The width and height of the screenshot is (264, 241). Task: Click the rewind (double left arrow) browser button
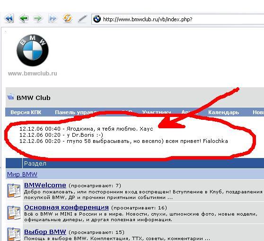tap(9, 18)
